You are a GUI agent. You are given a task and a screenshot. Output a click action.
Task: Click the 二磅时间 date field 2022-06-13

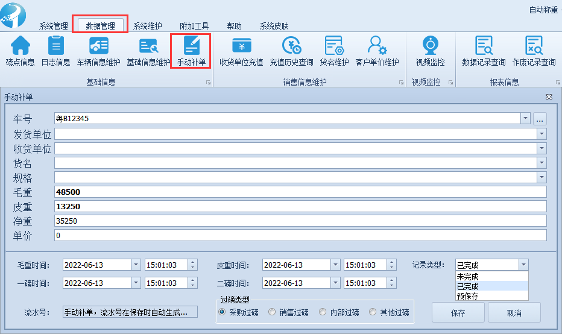pyautogui.click(x=297, y=283)
